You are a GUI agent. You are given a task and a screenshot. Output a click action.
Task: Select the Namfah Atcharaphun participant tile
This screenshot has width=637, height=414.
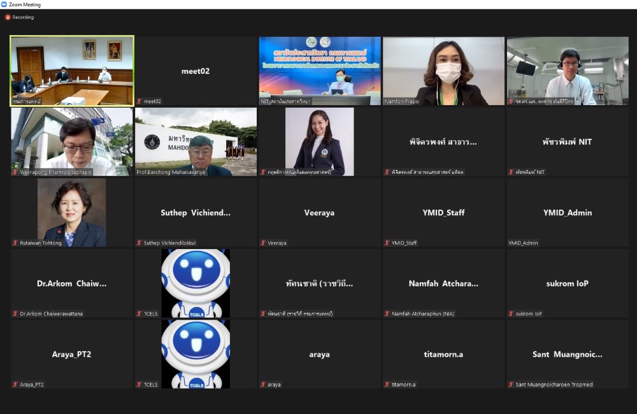click(443, 283)
